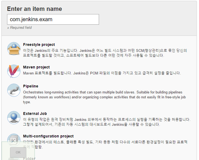This screenshot has width=199, height=160.
Task: Choose the External Job title
Action: tap(35, 114)
